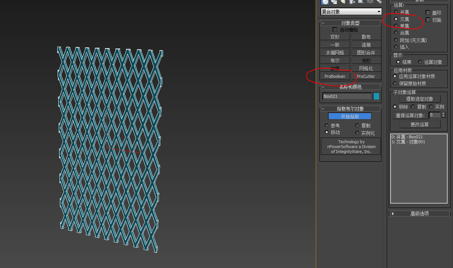The height and width of the screenshot is (268, 453).
Task: Click the 网格化 button
Action: tap(366, 68)
